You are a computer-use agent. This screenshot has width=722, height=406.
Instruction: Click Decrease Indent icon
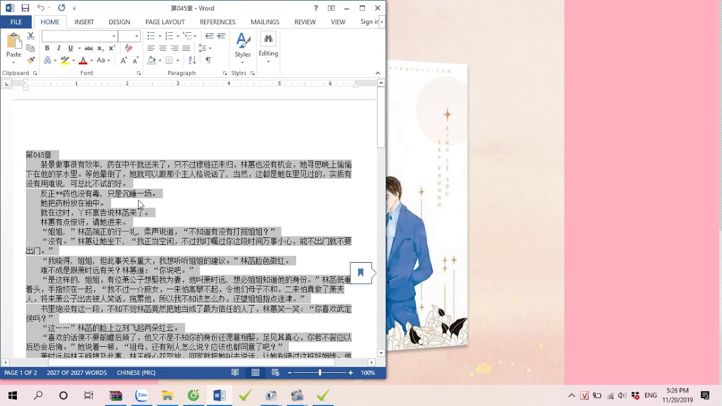(x=209, y=36)
